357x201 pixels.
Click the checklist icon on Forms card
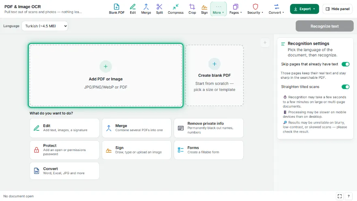181,150
